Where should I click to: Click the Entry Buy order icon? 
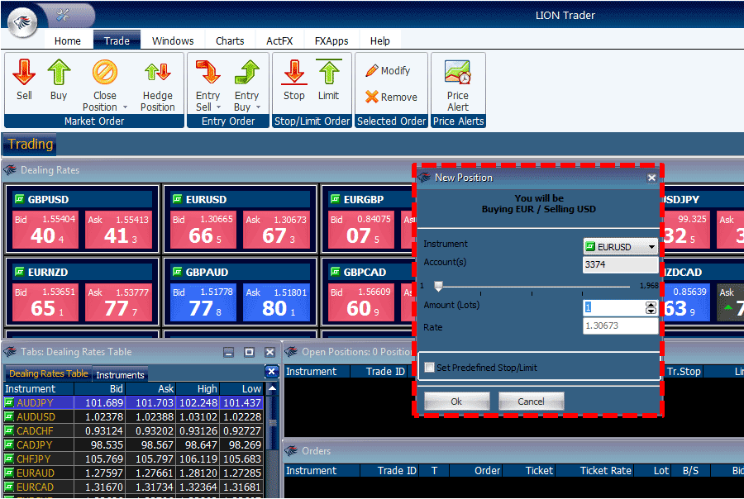[x=246, y=73]
